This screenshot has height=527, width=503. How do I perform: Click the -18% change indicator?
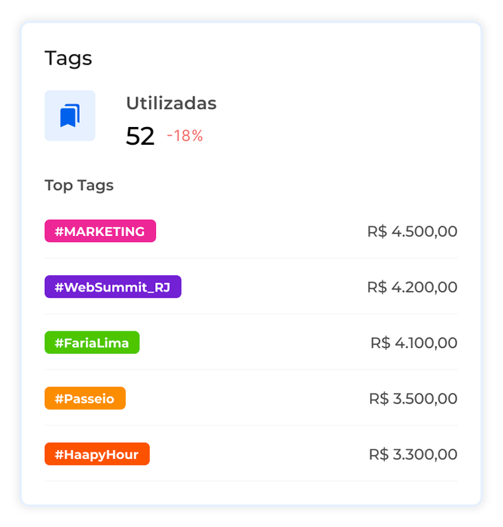click(185, 136)
